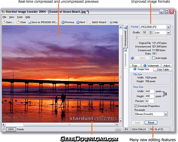Click Save as JPEG2000 JP2 button
Screen dimensions: 178x142
point(43,22)
